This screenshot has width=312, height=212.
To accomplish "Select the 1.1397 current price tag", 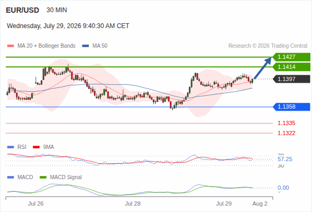I will [291, 79].
